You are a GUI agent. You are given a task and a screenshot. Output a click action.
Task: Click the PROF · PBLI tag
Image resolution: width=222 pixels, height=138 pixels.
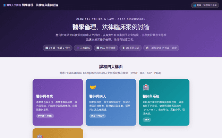point(45,116)
